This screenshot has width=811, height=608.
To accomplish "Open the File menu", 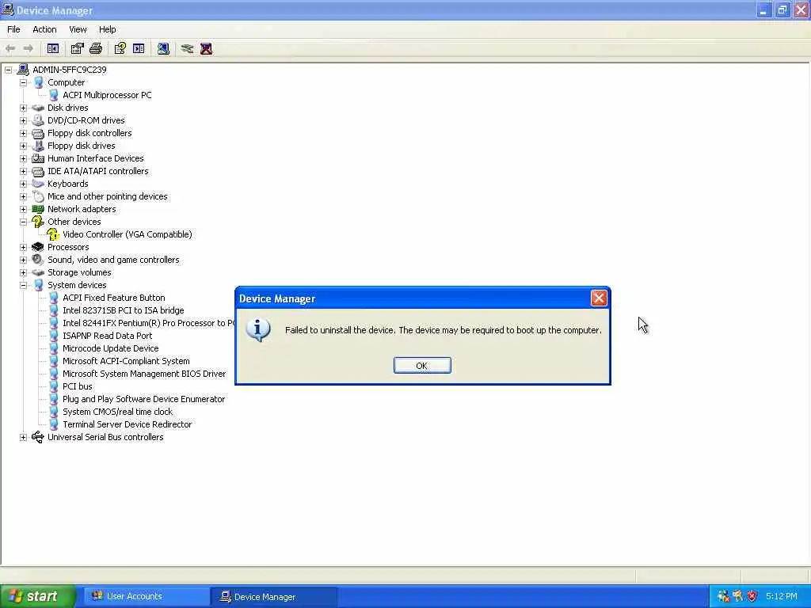I will pyautogui.click(x=13, y=29).
